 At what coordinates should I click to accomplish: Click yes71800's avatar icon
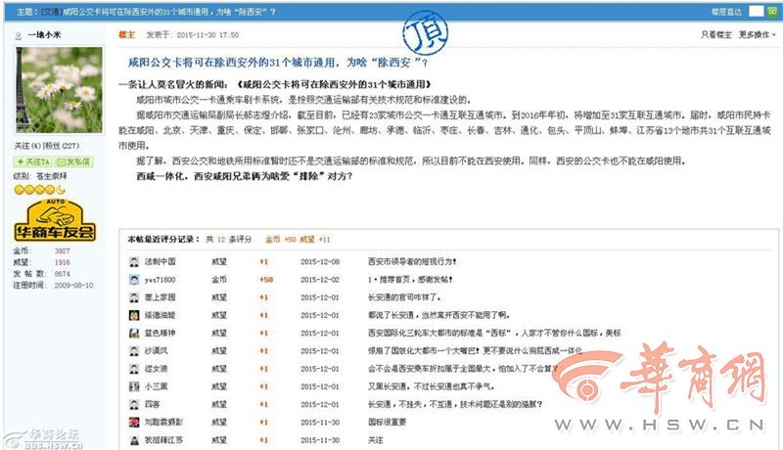pyautogui.click(x=133, y=280)
